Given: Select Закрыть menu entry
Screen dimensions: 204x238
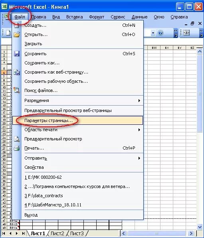Looking at the screenshot, I should click(x=78, y=44).
